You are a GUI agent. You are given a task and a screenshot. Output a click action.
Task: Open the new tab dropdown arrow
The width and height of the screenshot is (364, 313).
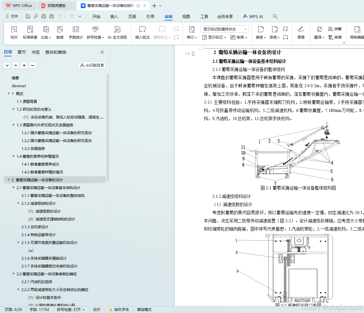(x=160, y=6)
